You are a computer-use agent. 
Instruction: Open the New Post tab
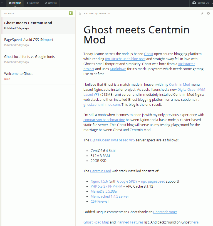[x=33, y=3]
